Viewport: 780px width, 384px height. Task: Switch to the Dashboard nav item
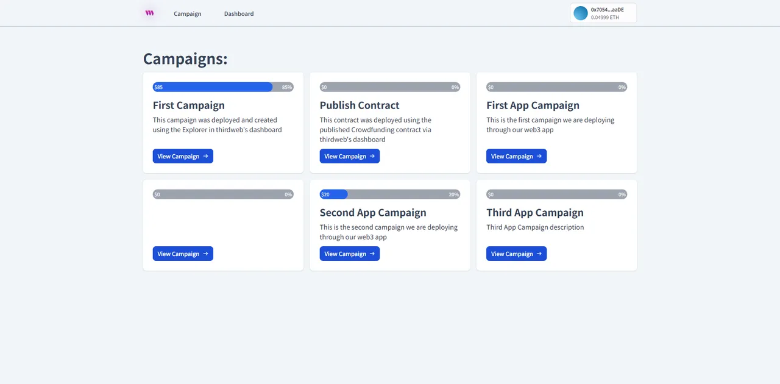(238, 13)
